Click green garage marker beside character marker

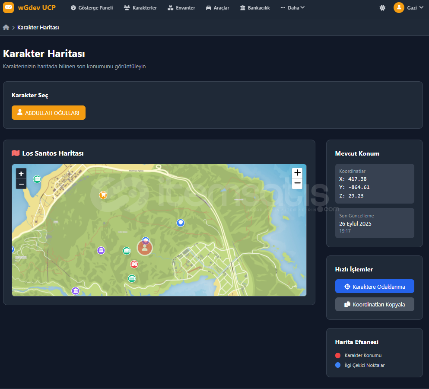[127, 251]
